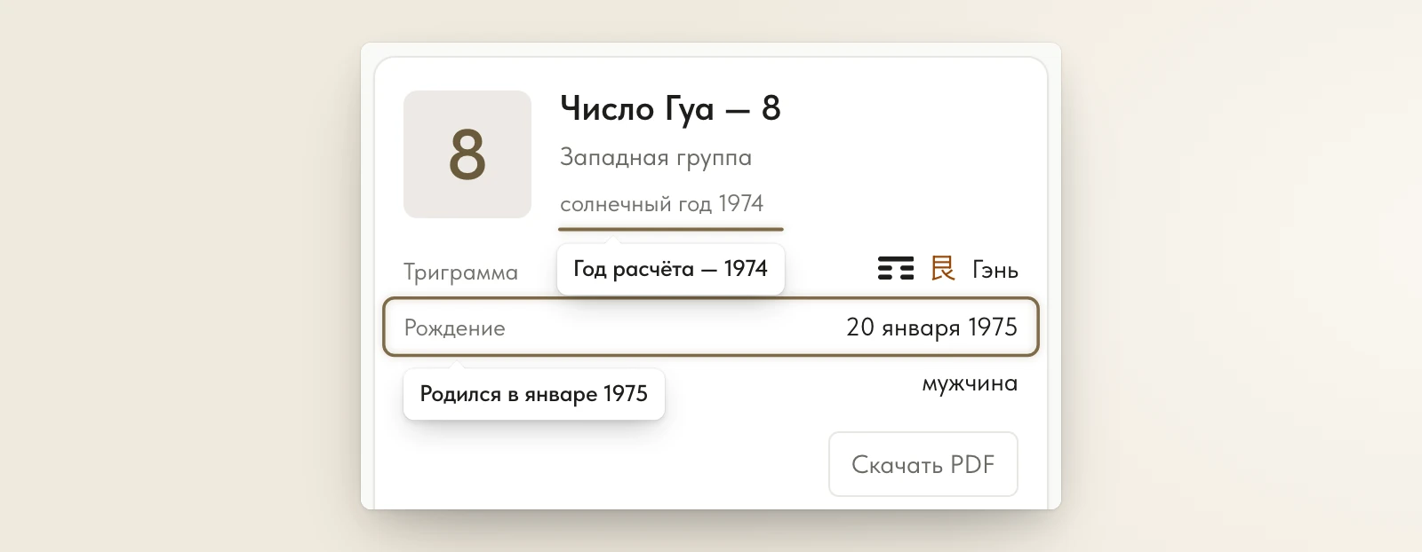Click the Рождение row label
This screenshot has height=552, width=1422.
(454, 328)
